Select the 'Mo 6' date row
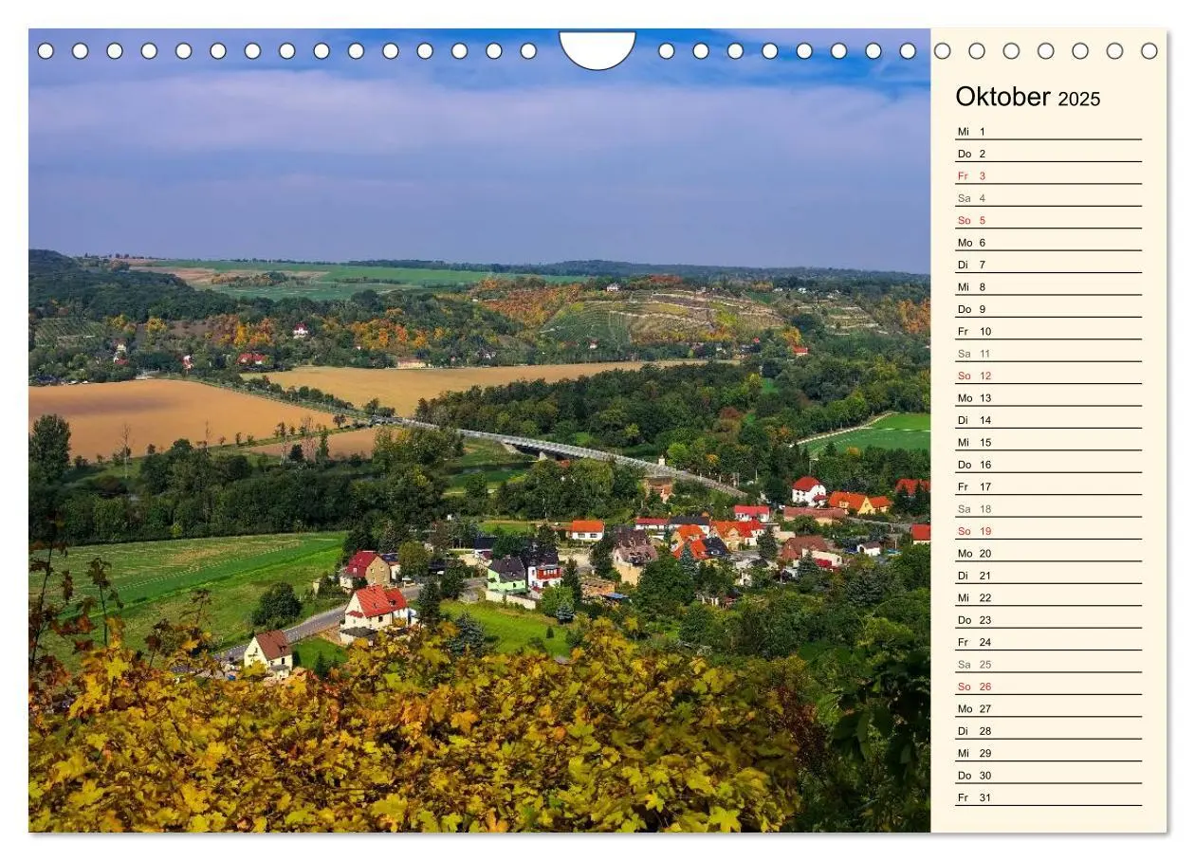Image resolution: width=1195 pixels, height=861 pixels. pos(1048,242)
